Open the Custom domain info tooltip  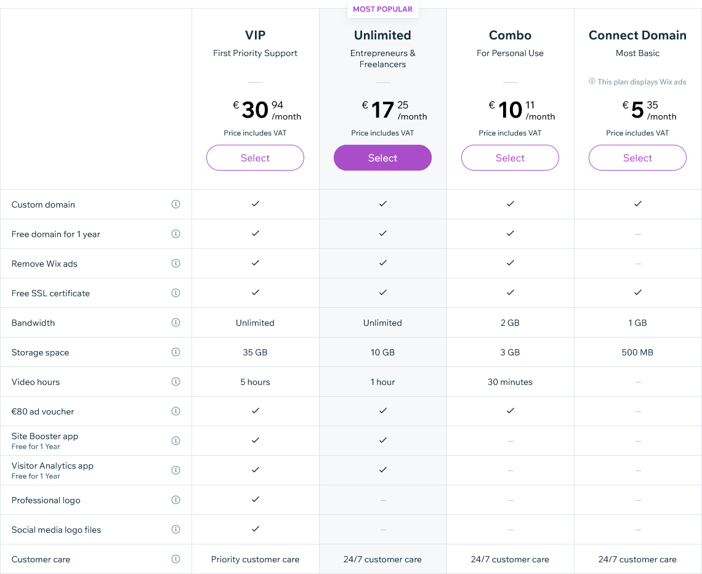[x=175, y=204]
